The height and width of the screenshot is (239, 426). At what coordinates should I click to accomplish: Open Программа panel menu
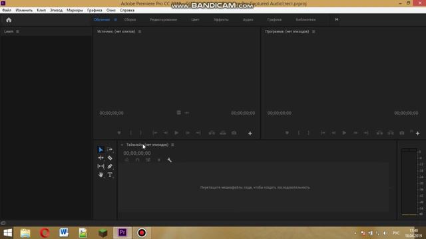pos(314,31)
